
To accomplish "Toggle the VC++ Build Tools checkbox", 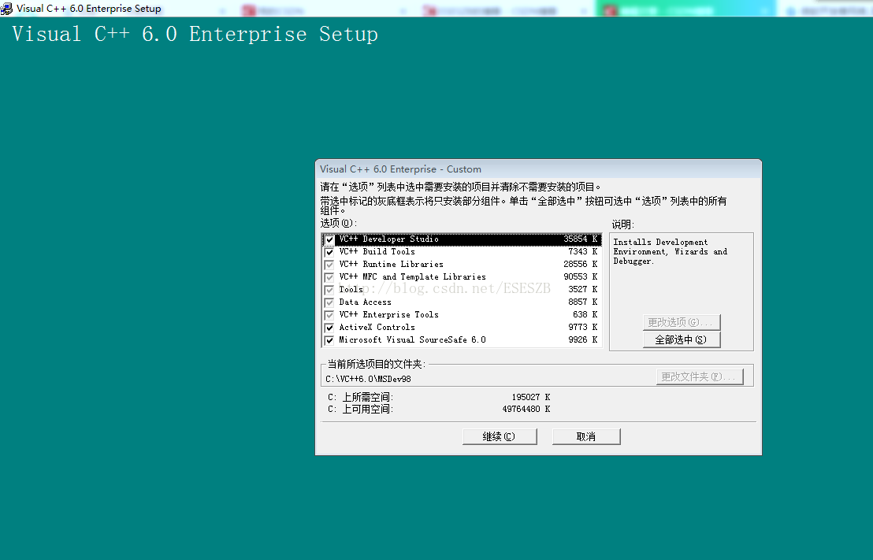I will pos(329,252).
